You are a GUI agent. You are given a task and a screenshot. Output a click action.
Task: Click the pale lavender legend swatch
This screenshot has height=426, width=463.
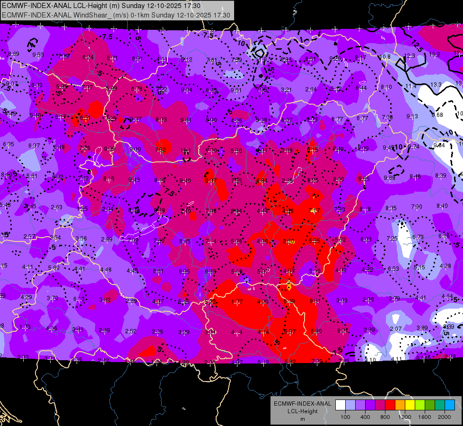(x=350, y=405)
